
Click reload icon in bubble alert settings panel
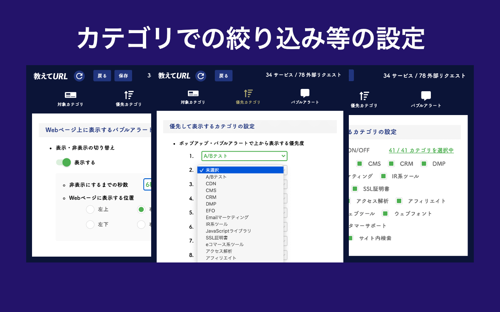point(79,76)
